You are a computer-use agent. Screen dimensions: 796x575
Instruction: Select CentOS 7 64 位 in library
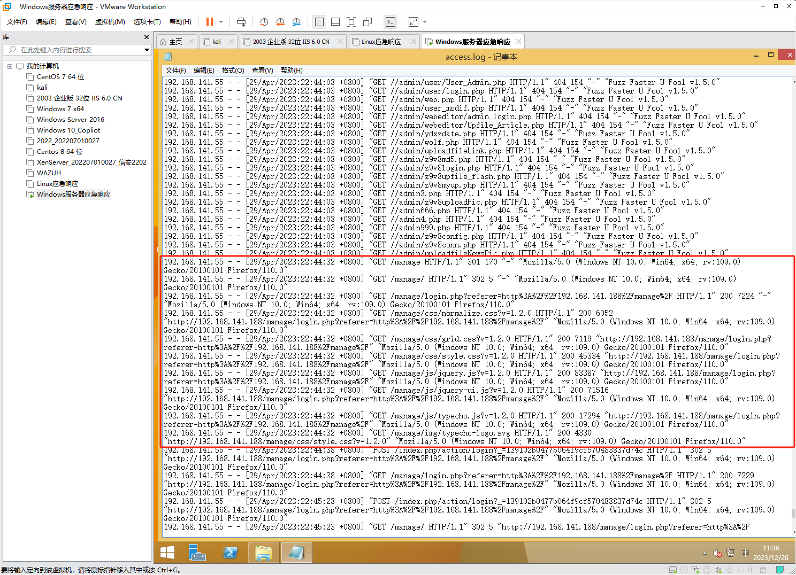[56, 77]
